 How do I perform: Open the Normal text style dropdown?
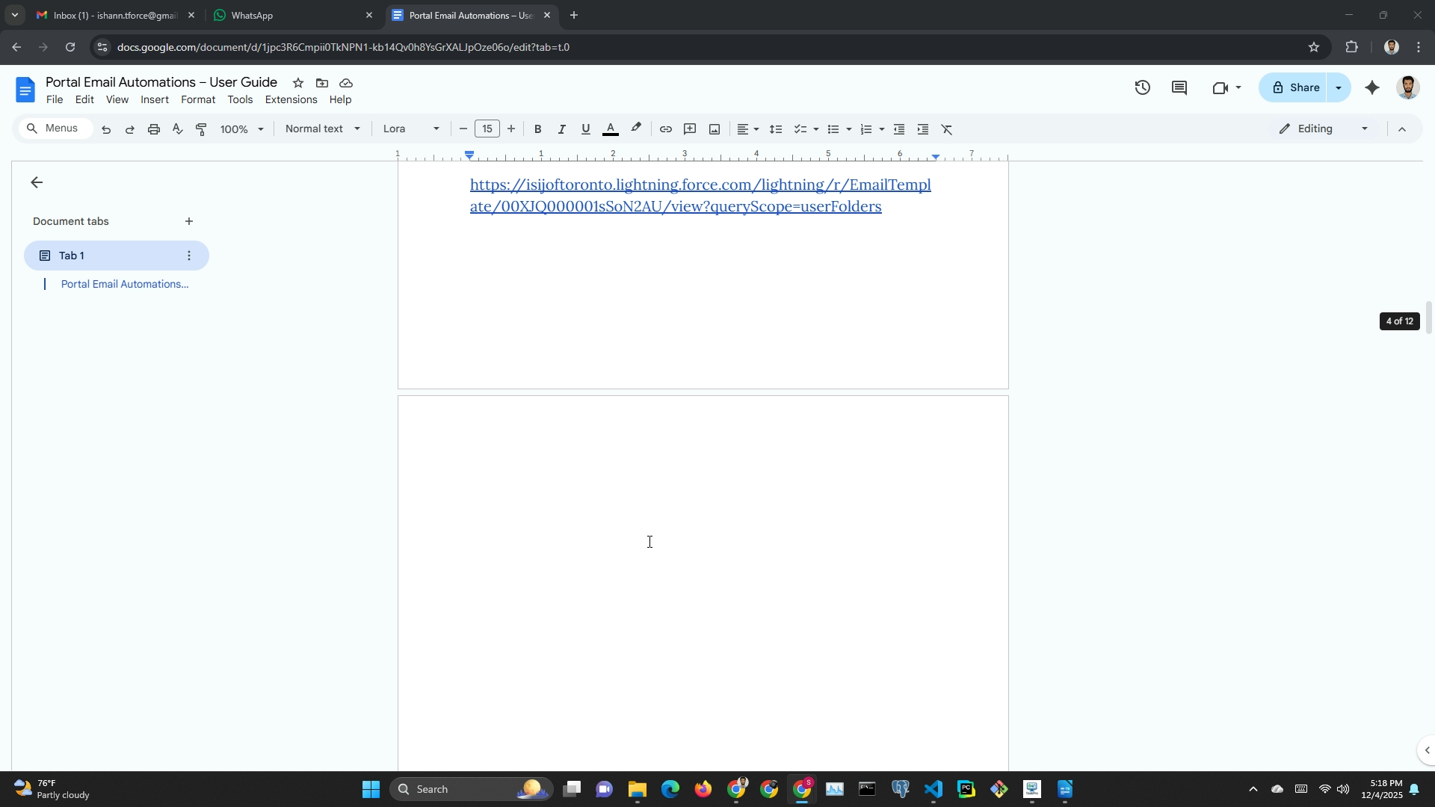point(323,129)
